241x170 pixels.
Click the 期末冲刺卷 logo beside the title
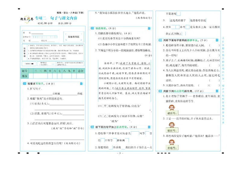point(27,19)
